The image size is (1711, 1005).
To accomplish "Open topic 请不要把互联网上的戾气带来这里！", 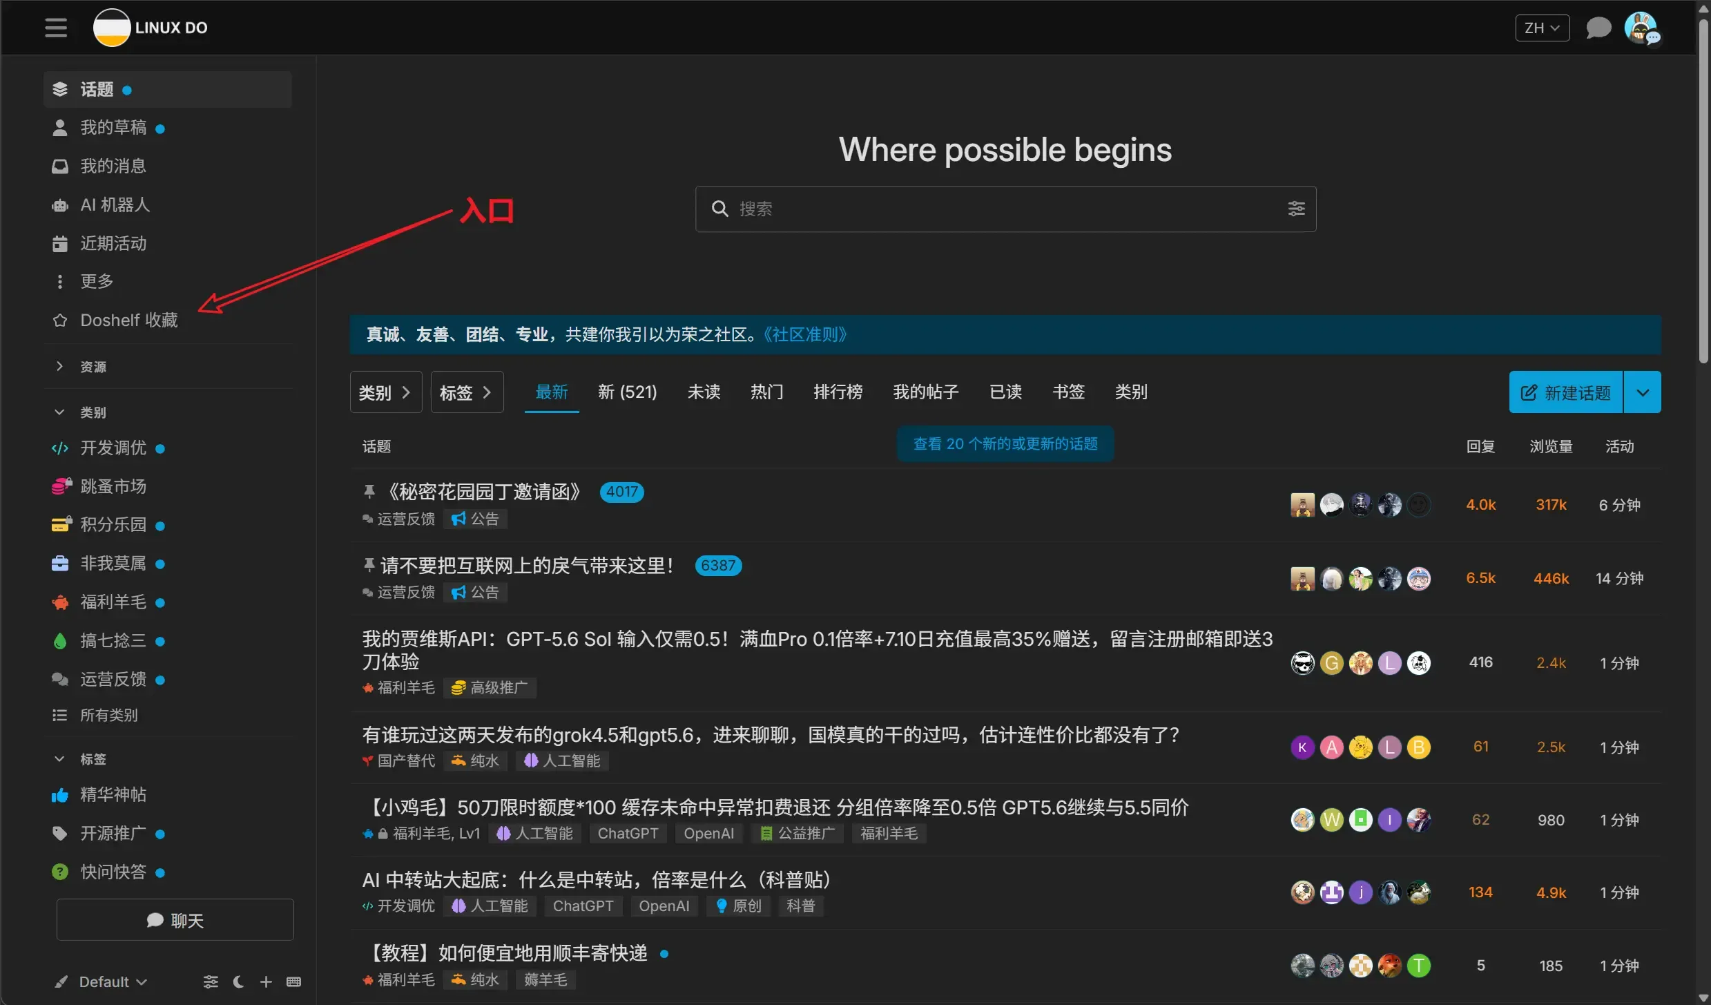I will click(x=527, y=566).
